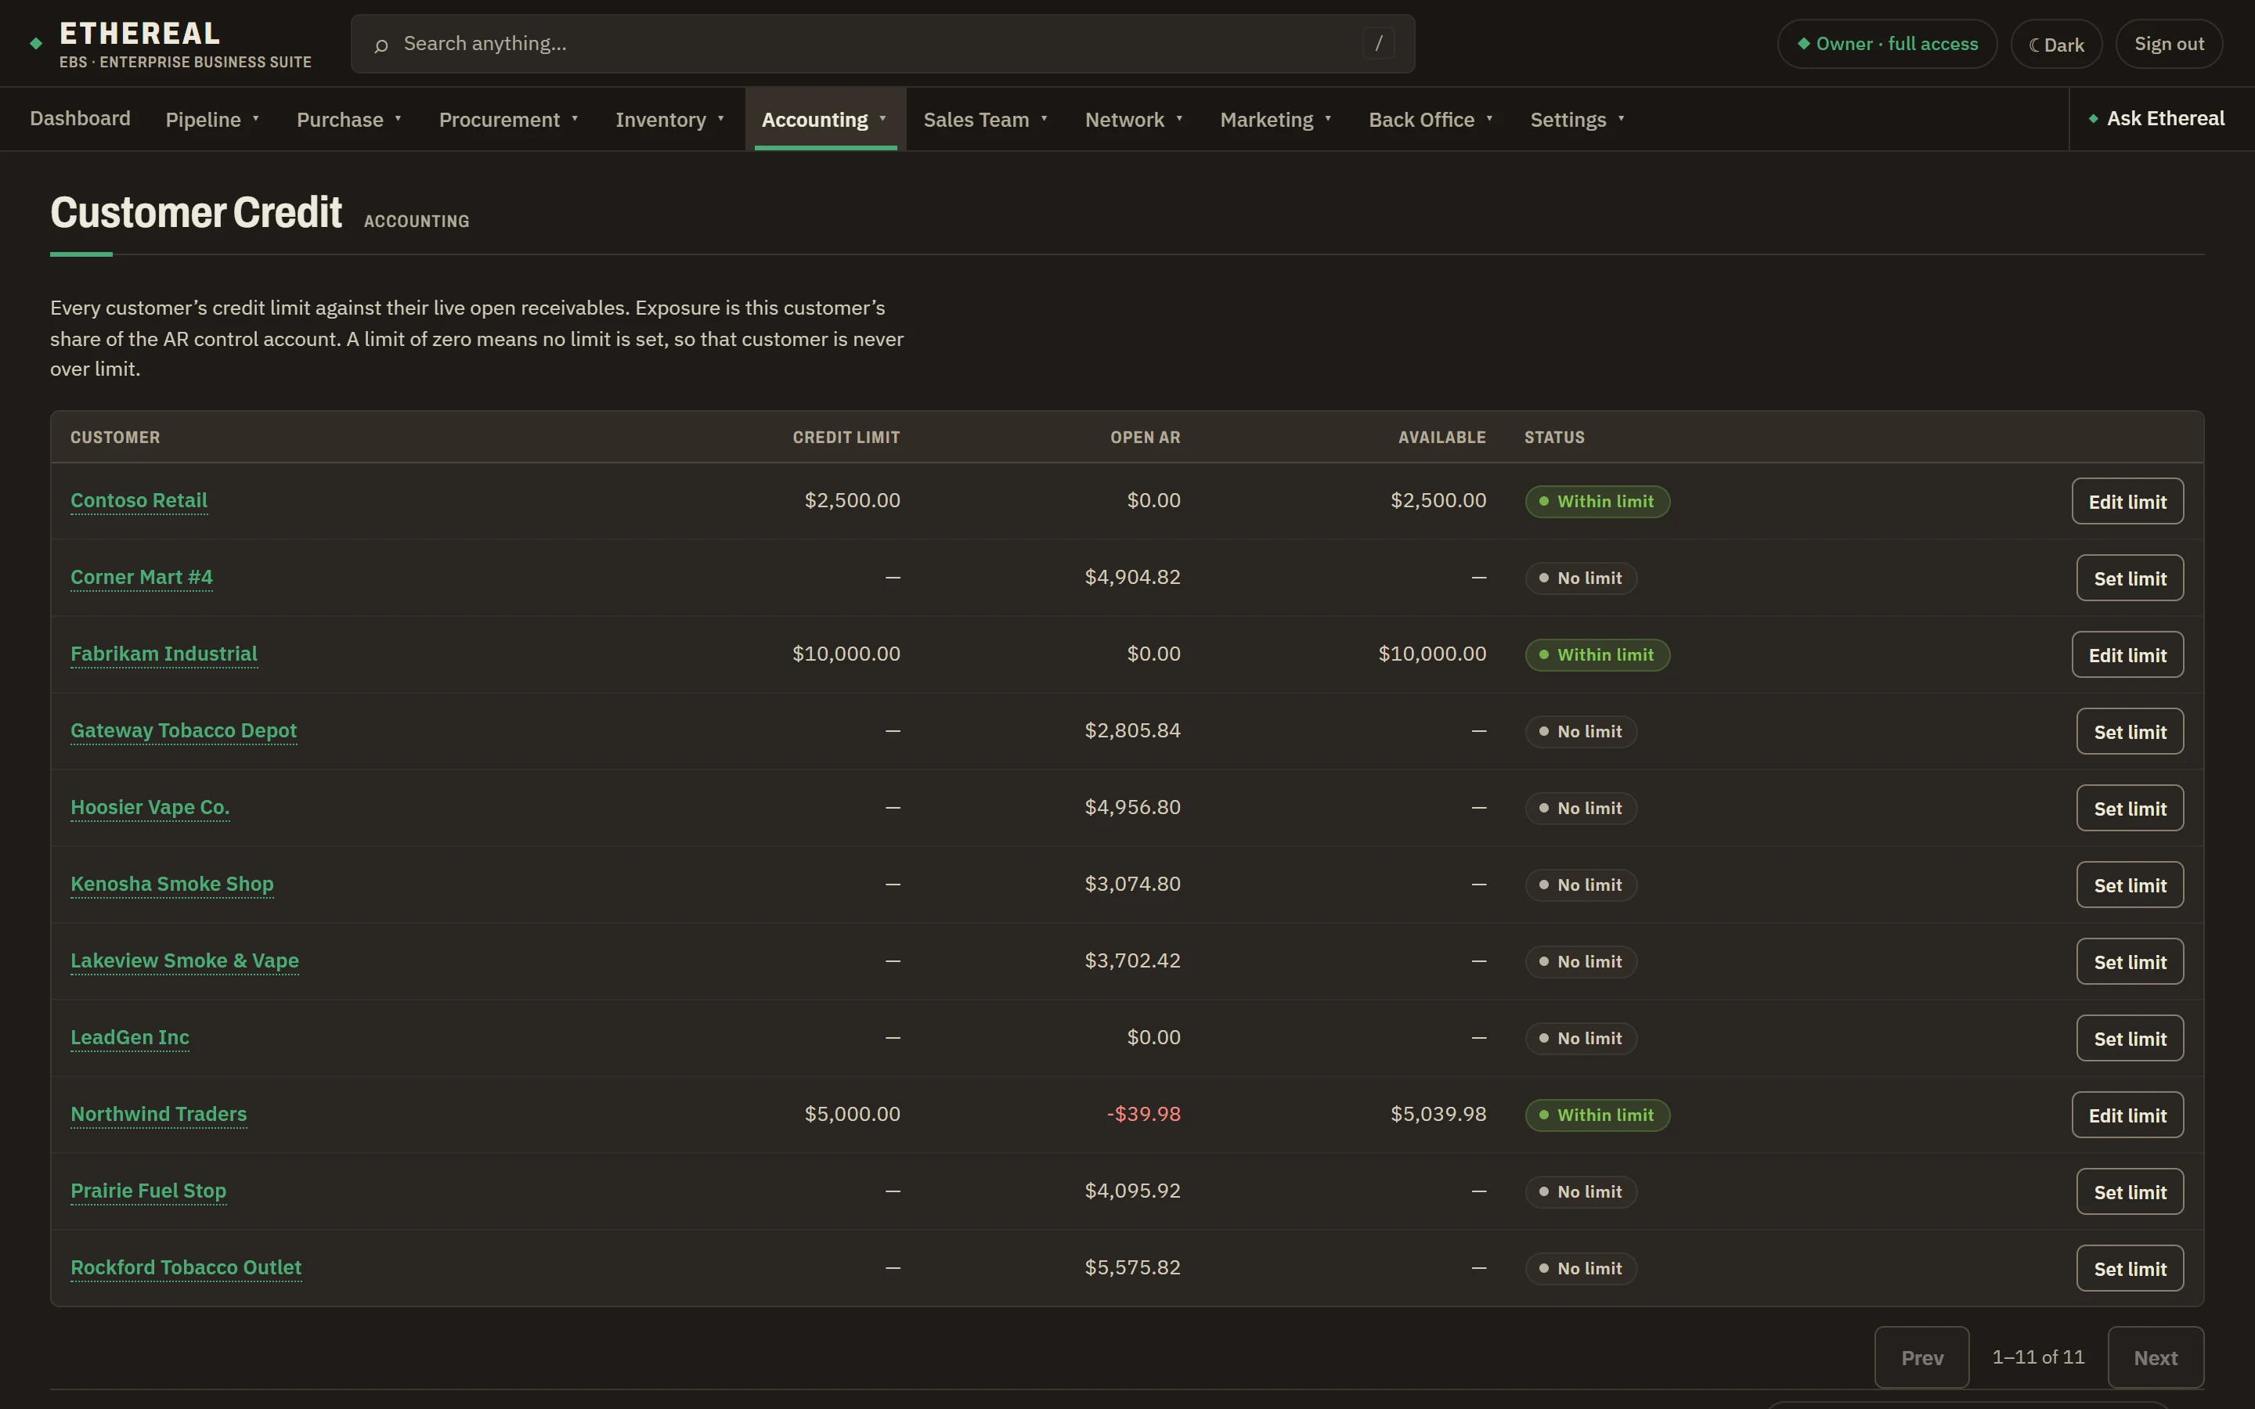Focus the Search anything field

882,44
